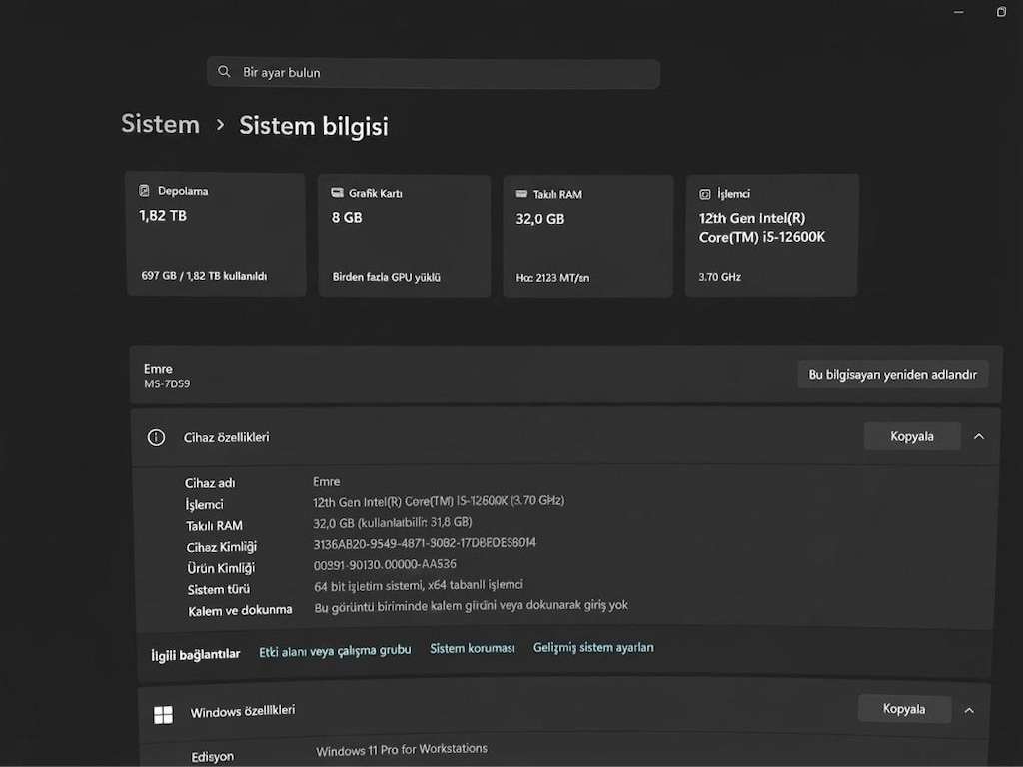1023x767 pixels.
Task: Go back to Sistem breadcrumb
Action: point(161,124)
